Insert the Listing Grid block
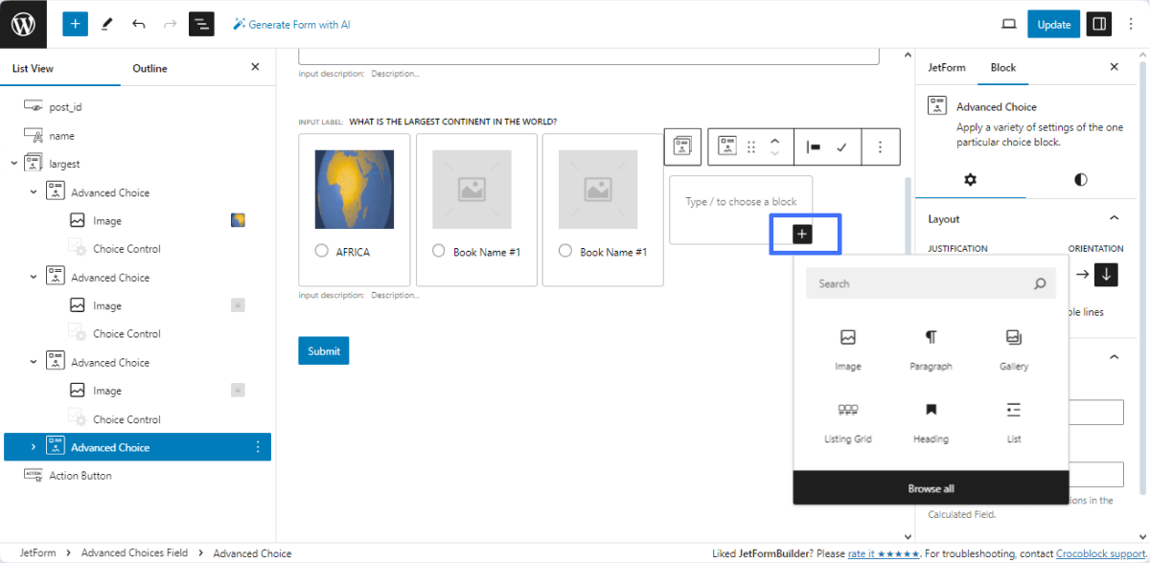The image size is (1150, 563). coord(848,422)
